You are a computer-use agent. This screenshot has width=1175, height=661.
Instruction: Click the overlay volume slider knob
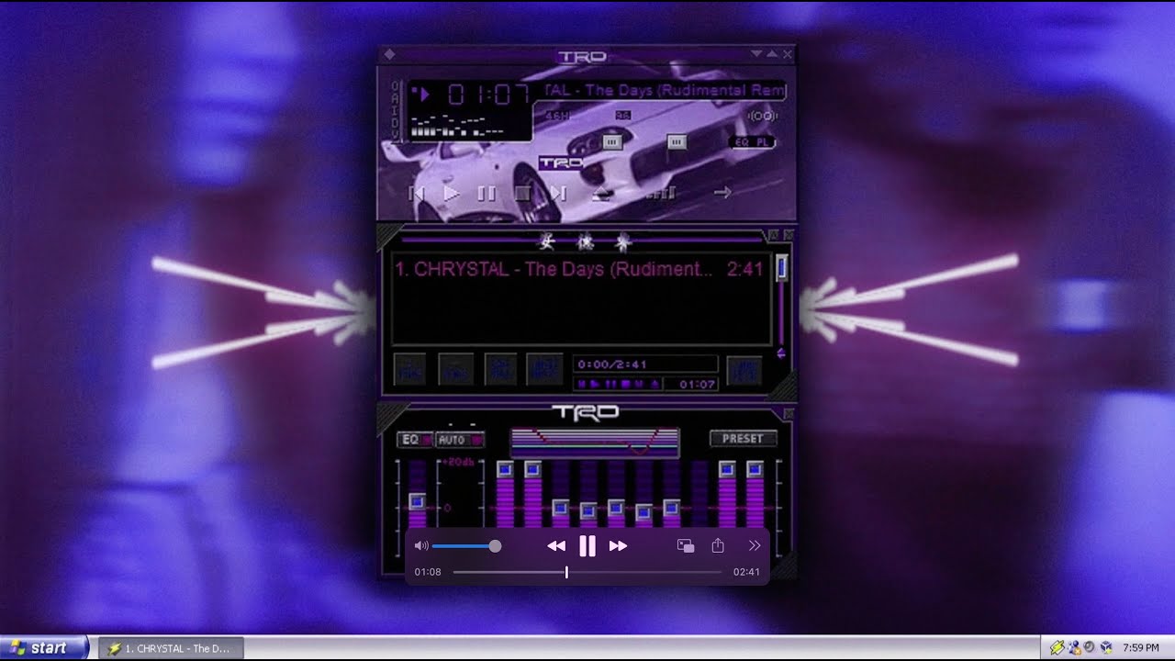pos(495,546)
